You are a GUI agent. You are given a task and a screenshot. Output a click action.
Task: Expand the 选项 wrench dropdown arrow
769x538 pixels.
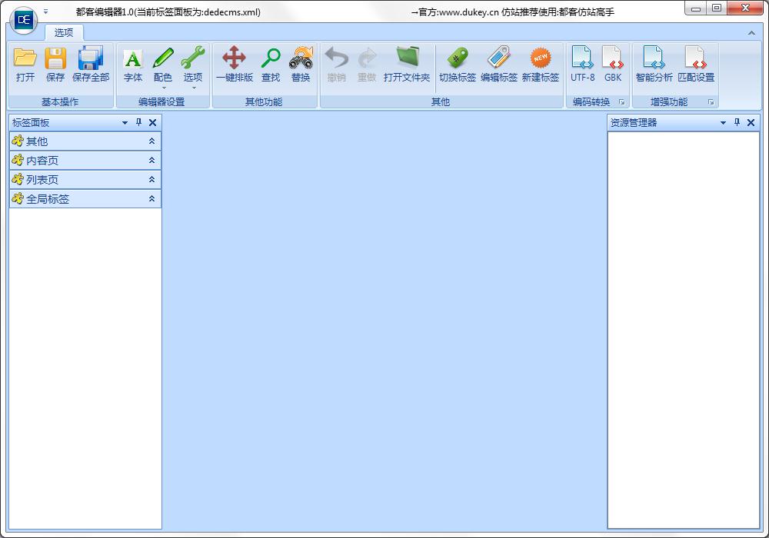(194, 88)
